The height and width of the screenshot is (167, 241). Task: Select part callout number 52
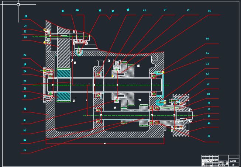coord(100,11)
